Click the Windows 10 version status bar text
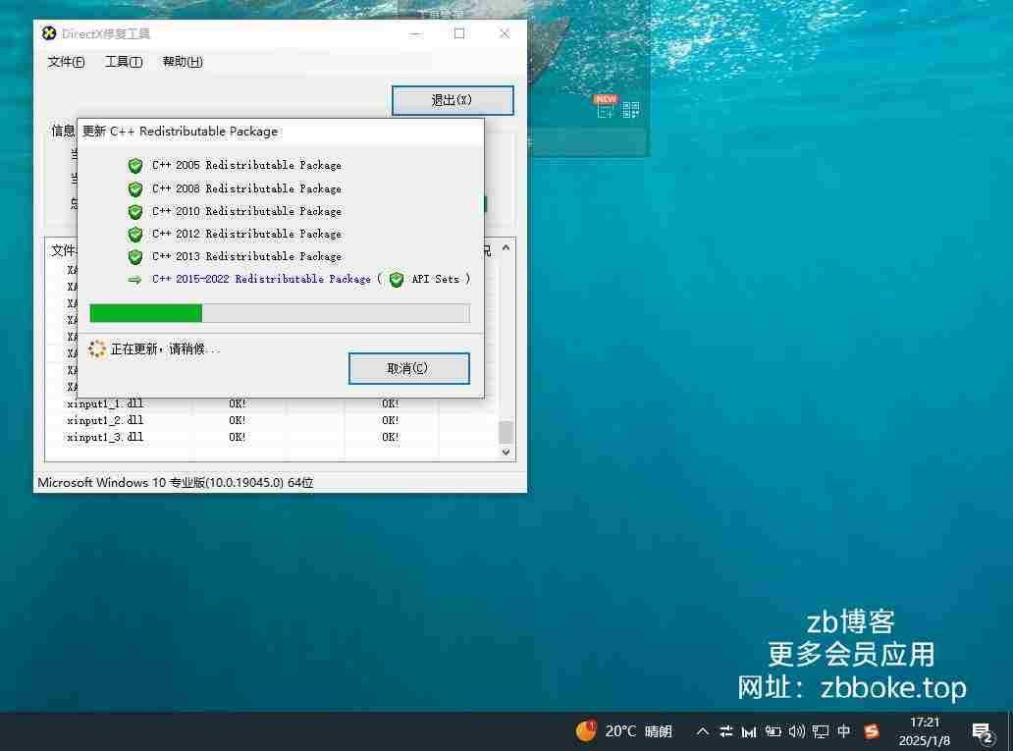This screenshot has height=751, width=1013. point(176,483)
